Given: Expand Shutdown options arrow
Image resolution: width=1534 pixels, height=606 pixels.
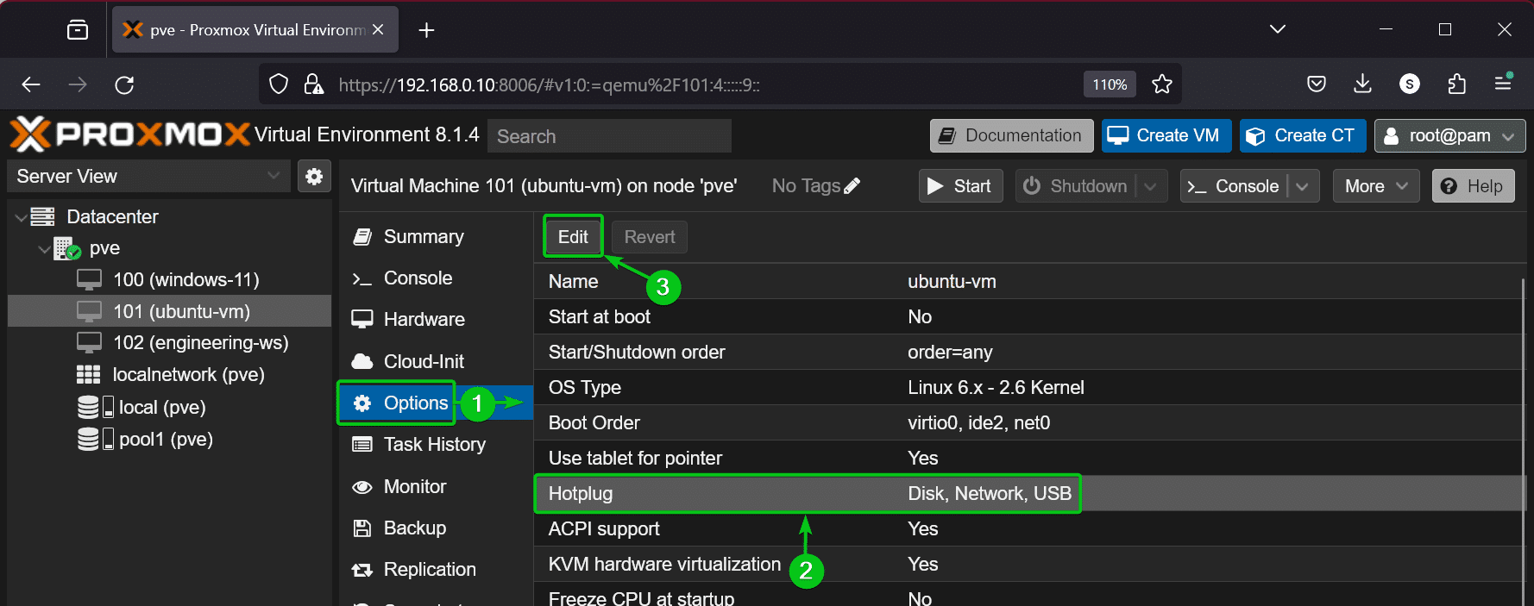Looking at the screenshot, I should tap(1151, 186).
